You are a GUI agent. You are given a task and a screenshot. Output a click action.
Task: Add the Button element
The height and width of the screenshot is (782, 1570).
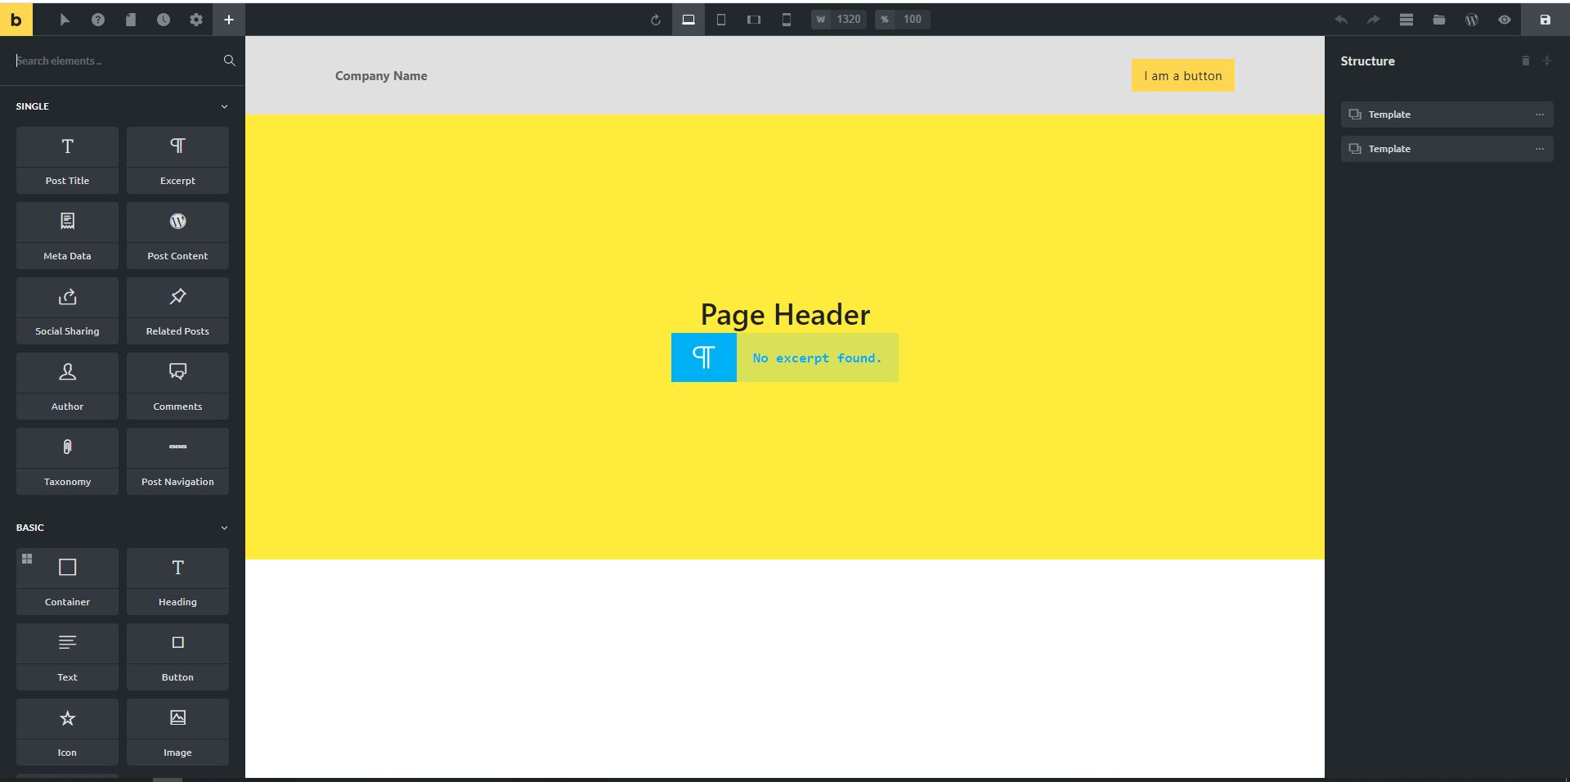177,657
